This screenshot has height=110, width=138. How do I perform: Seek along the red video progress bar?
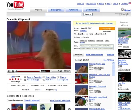[x=28, y=71]
